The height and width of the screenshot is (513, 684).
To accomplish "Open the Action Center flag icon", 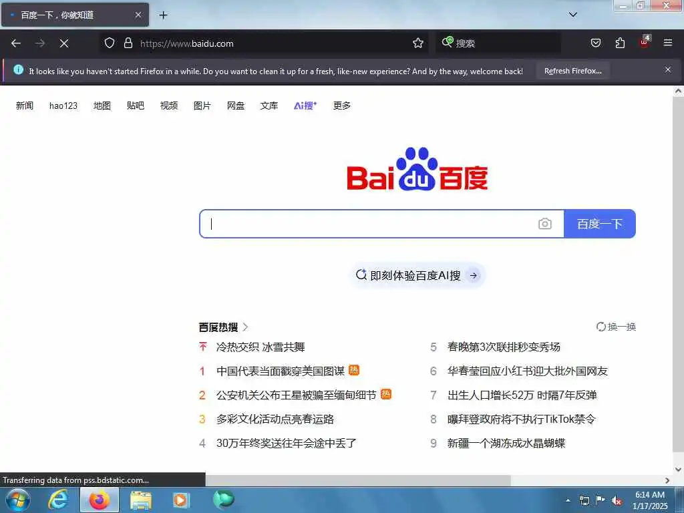I will pyautogui.click(x=601, y=500).
